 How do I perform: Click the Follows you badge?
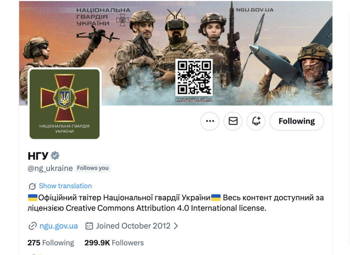[93, 168]
